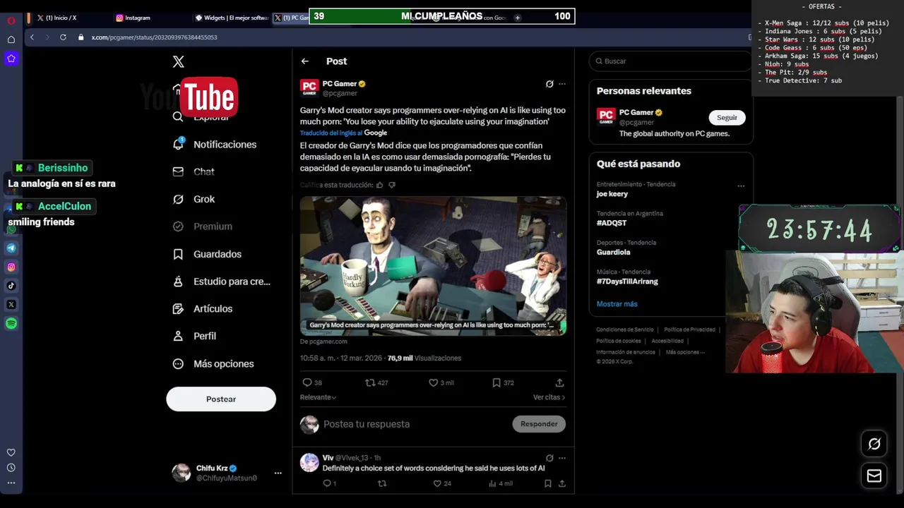
Task: Expand the Relevante sort dropdown
Action: (x=319, y=397)
